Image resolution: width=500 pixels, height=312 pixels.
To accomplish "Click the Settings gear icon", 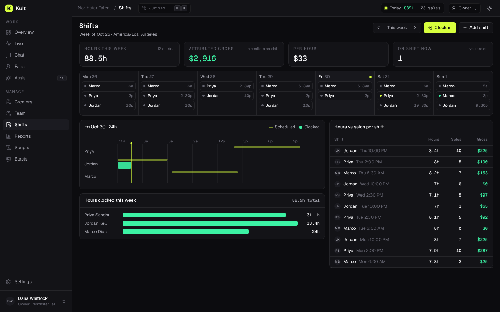I will (x=8, y=282).
